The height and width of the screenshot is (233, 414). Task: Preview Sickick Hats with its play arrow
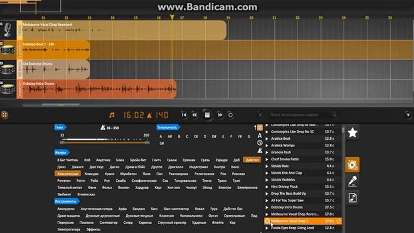click(x=267, y=166)
